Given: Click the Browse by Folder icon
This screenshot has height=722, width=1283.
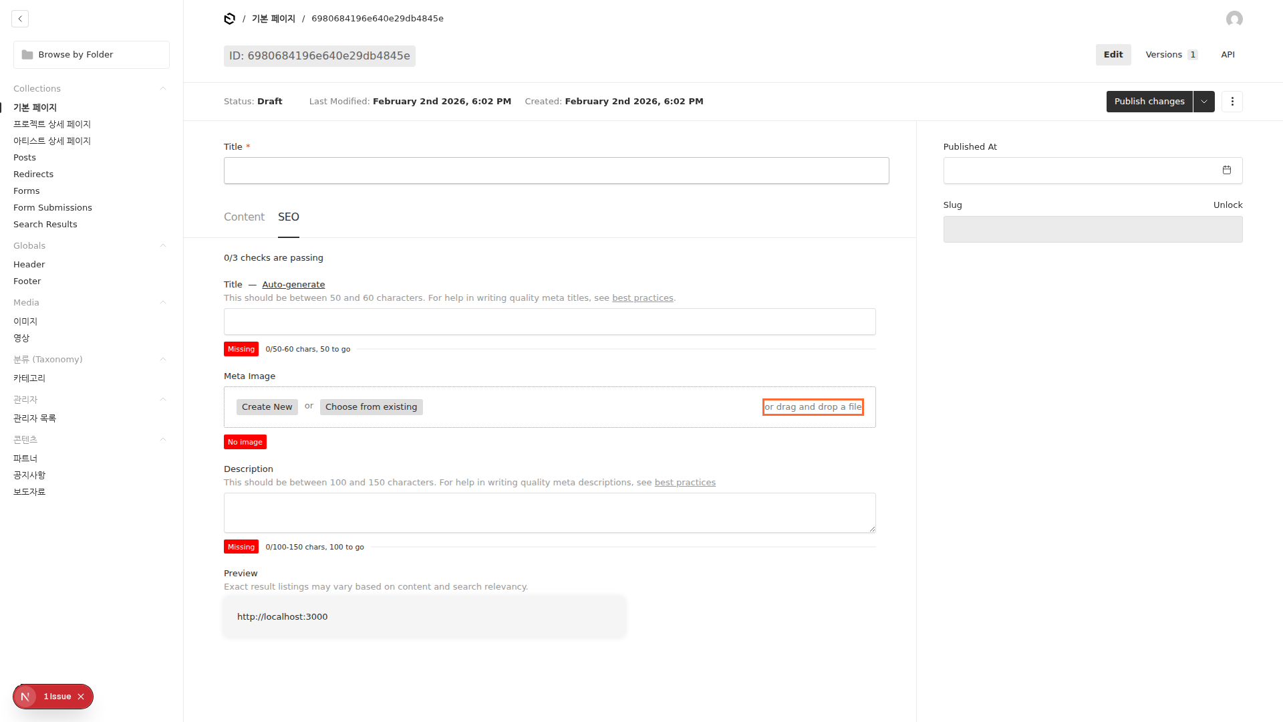Looking at the screenshot, I should tap(27, 55).
